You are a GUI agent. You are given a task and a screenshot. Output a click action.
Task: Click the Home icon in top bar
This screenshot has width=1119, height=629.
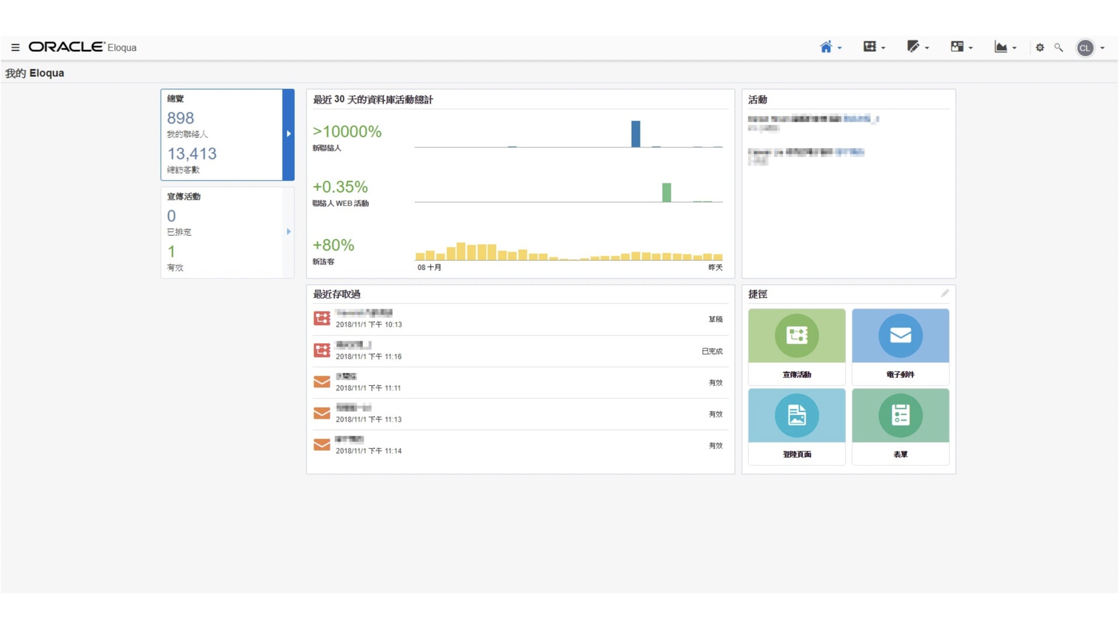pos(826,47)
